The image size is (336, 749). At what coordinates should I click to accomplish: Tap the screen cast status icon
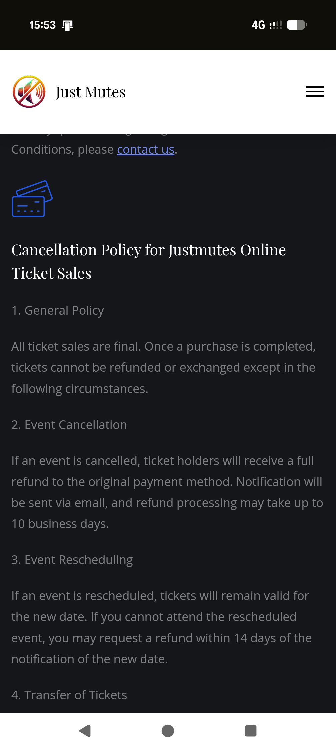[68, 25]
